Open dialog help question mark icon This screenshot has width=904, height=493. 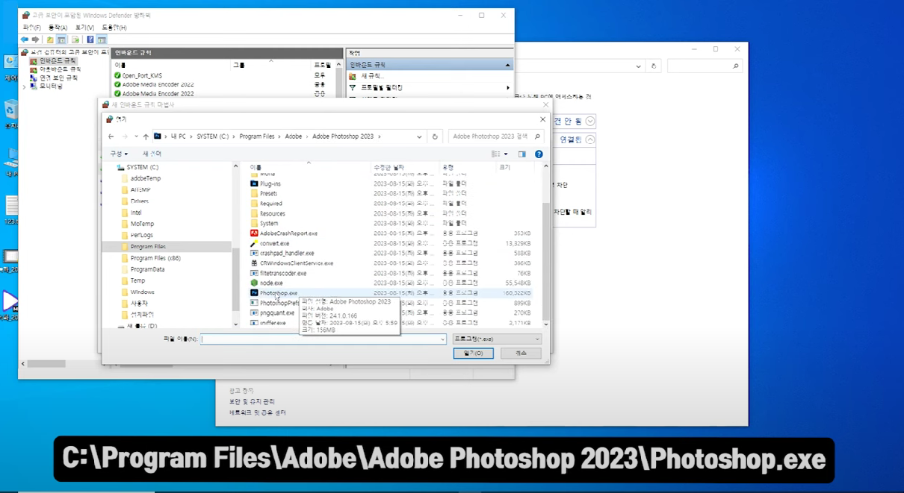[539, 154]
